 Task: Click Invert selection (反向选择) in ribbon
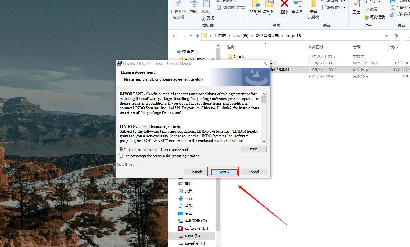pyautogui.click(x=400, y=14)
